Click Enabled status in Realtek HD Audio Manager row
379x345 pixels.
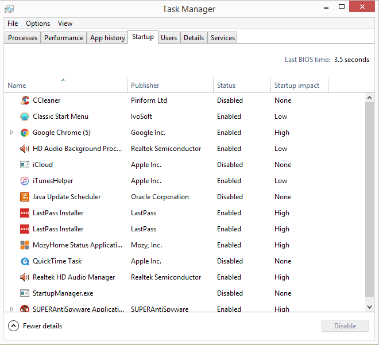229,277
